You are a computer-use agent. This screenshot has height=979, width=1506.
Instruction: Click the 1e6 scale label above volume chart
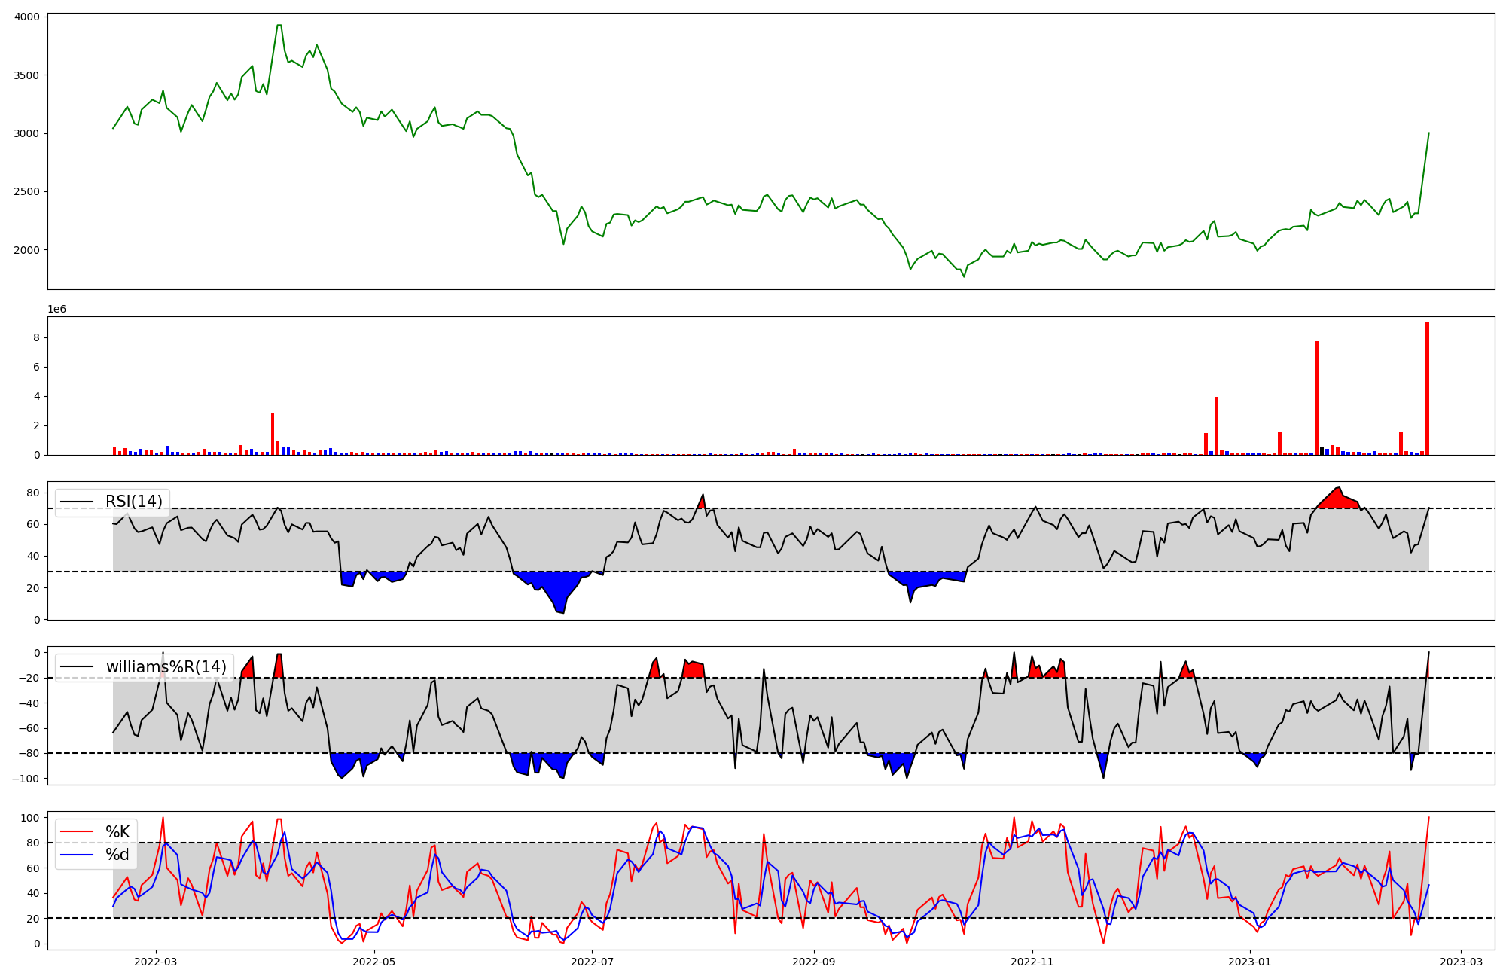click(x=57, y=310)
